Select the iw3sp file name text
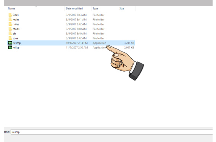Viewport: 216px width, 142px height. 16,48
